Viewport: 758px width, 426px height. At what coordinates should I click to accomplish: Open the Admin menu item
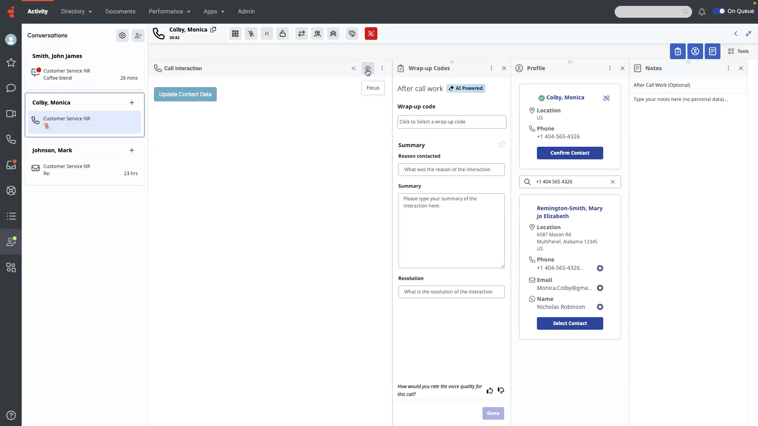pos(246,11)
